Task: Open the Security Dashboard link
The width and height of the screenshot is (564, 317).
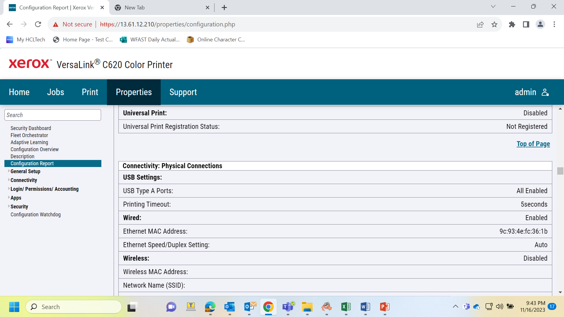Action: click(31, 128)
